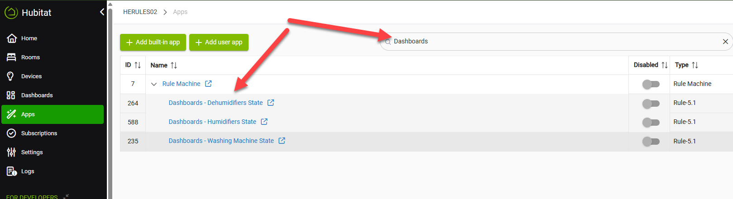733x199 pixels.
Task: Collapse the Rule Machine row chevron
Action: (x=154, y=84)
